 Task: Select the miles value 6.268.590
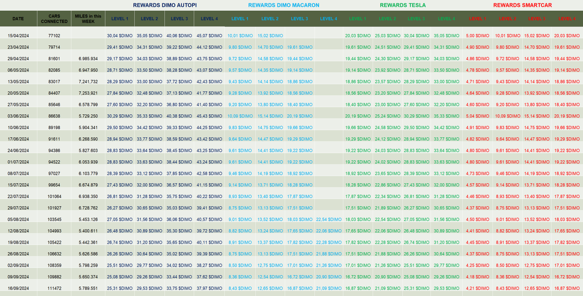click(88, 139)
